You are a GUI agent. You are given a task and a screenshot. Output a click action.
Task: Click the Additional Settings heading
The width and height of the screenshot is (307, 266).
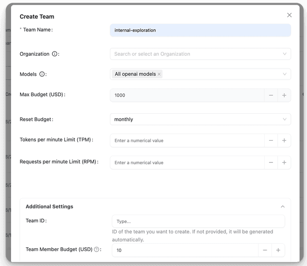[x=49, y=206]
